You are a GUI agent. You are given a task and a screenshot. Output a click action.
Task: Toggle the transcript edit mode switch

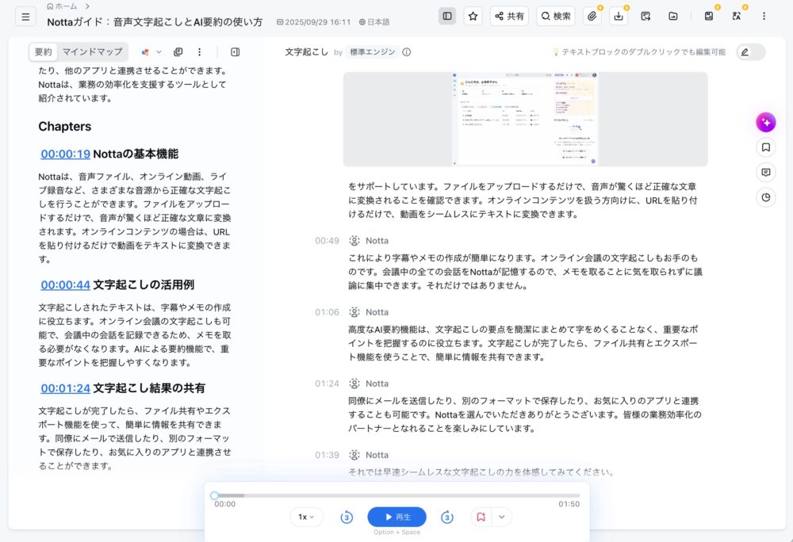[750, 52]
